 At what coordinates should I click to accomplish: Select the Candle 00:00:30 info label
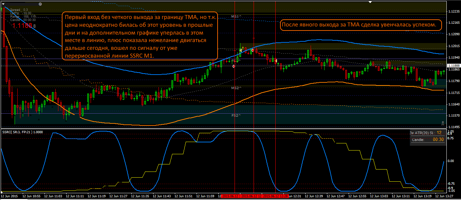point(23,20)
